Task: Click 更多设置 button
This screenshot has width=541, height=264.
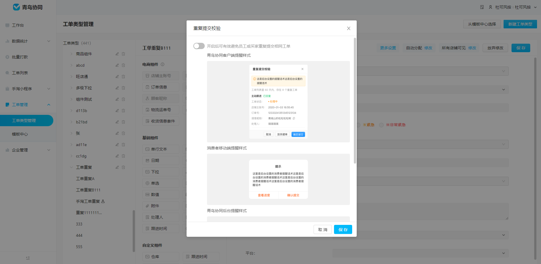Action: (x=388, y=48)
